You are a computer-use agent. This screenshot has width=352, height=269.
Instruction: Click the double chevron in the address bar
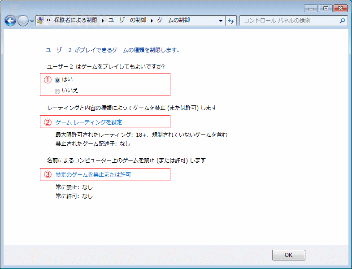[48, 20]
